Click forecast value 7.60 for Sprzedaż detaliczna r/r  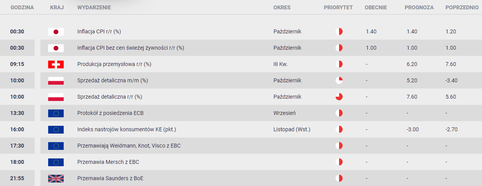click(x=412, y=97)
